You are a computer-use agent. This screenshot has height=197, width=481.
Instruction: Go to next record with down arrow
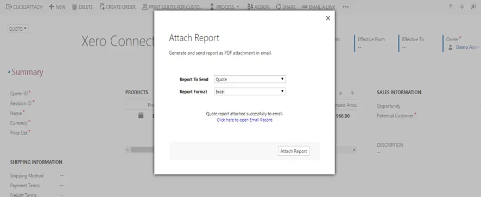coord(462,6)
